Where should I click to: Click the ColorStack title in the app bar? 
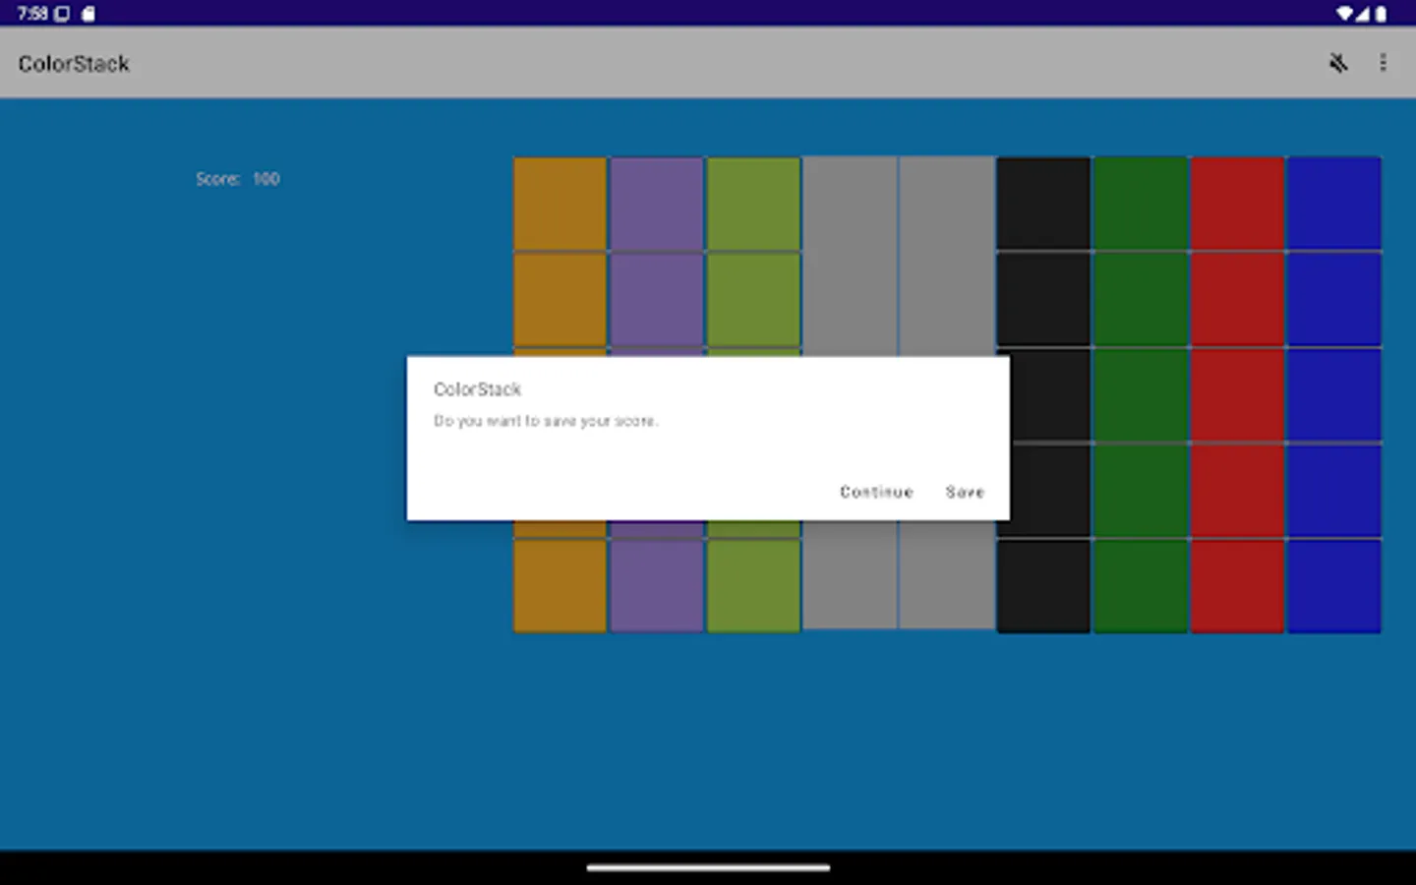point(74,63)
